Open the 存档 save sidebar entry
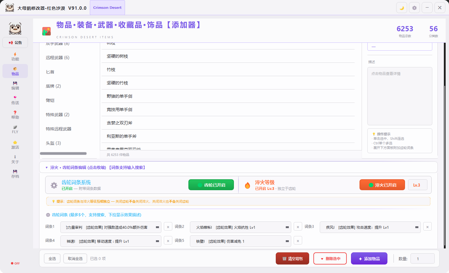Screen dimensions: 449x273 [15, 174]
